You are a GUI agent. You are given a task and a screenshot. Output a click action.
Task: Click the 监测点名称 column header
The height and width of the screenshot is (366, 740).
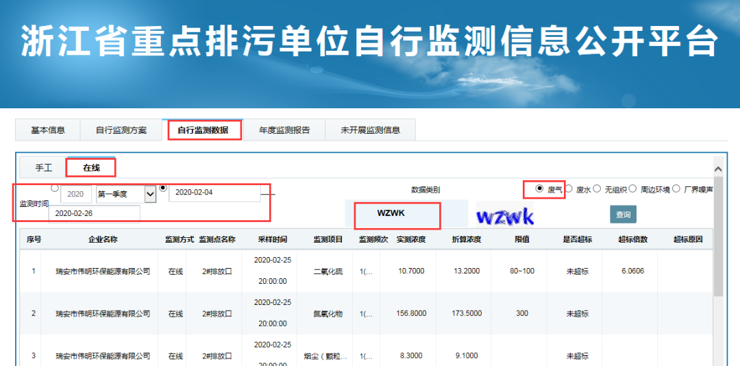(x=217, y=239)
